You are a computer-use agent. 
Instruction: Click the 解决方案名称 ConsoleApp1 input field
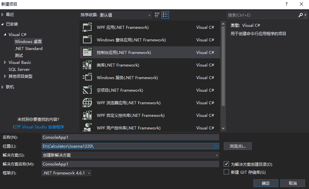click(130, 164)
